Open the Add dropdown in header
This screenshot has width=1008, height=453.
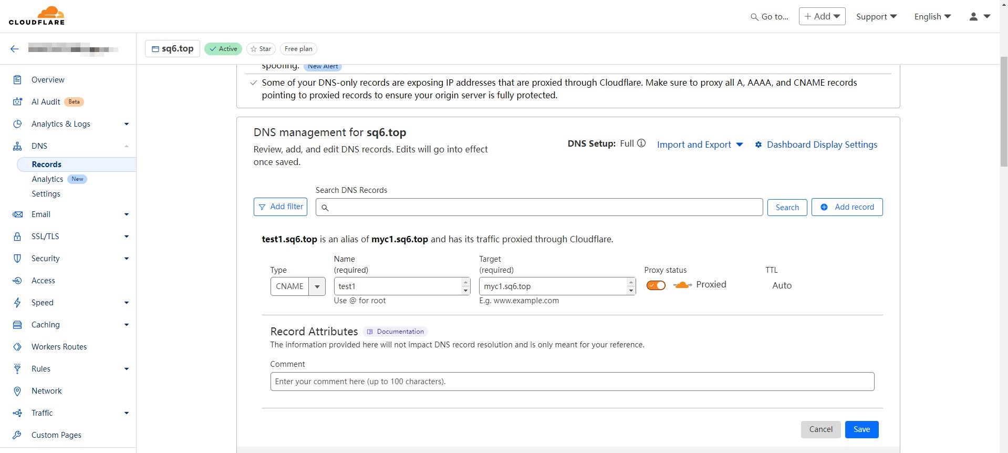pos(822,16)
